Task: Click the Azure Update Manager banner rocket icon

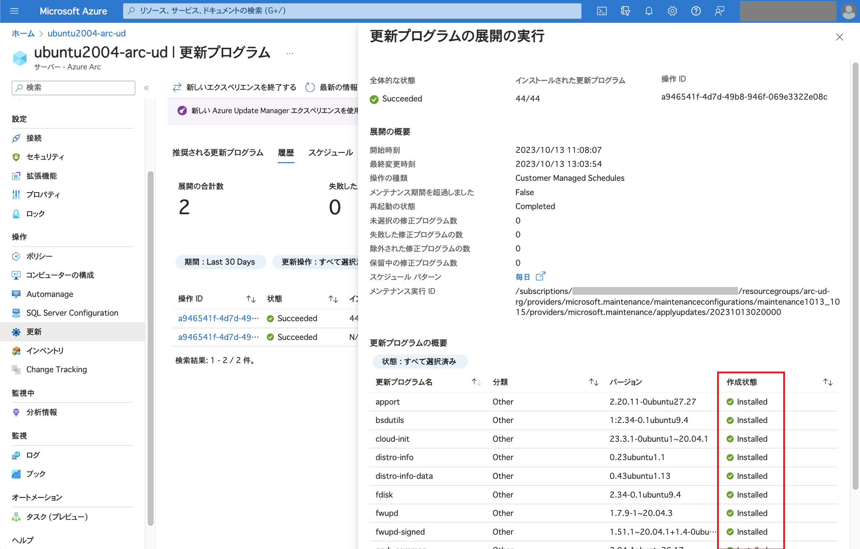Action: 182,111
